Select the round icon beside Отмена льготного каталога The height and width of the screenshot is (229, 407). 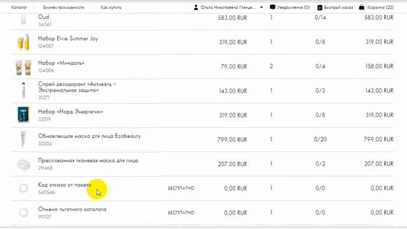pyautogui.click(x=24, y=212)
